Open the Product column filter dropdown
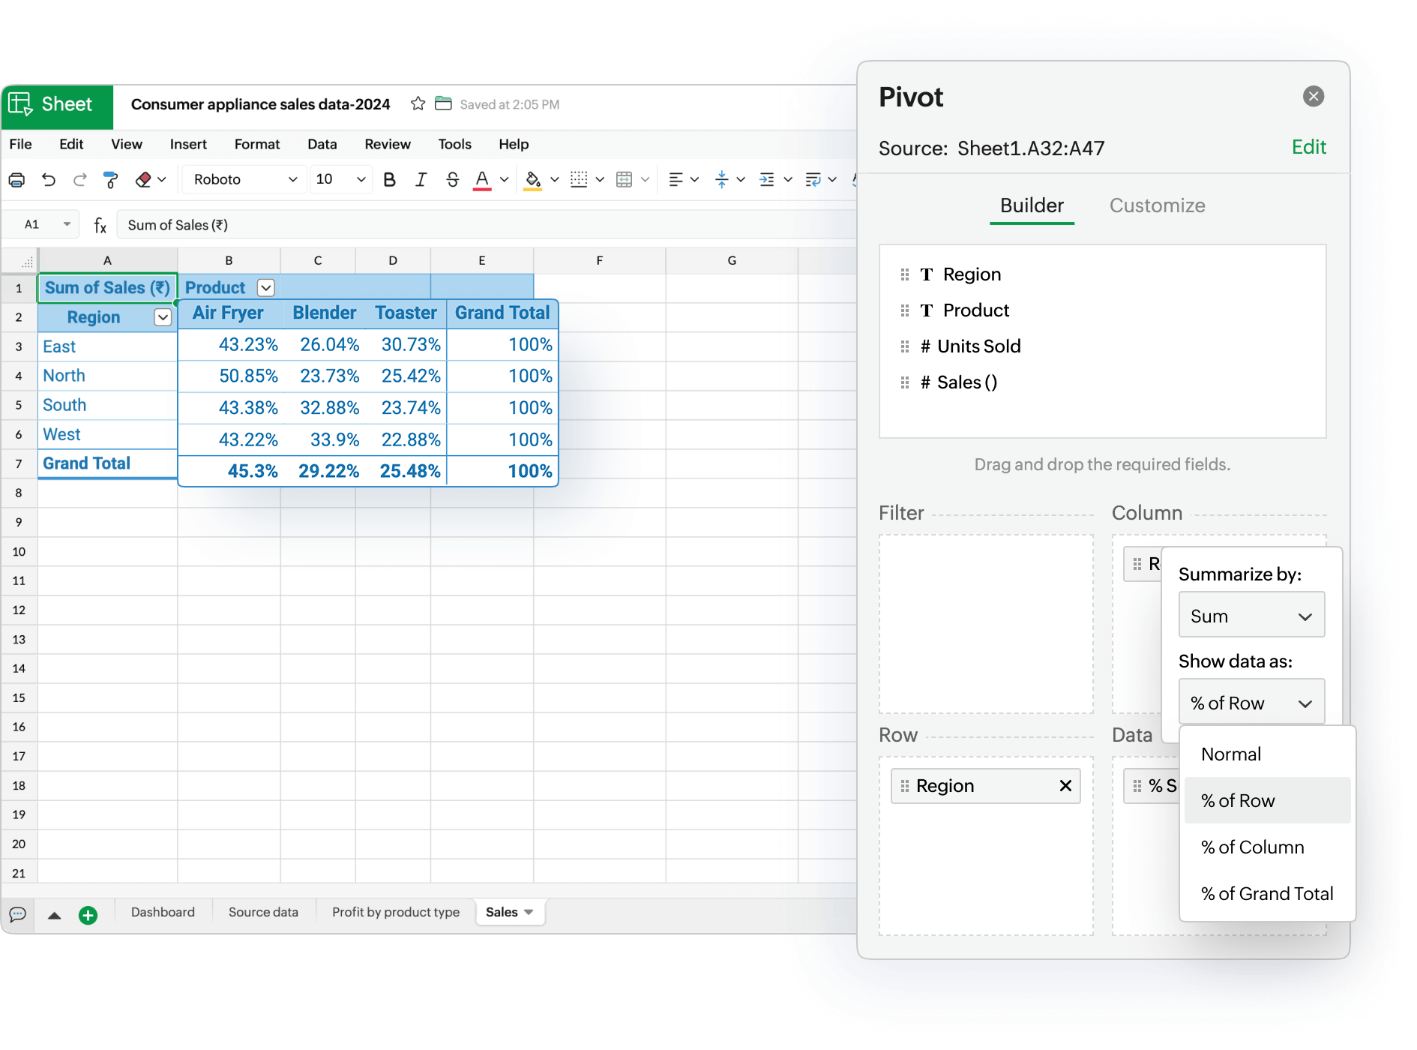The image size is (1417, 1050). pos(265,287)
